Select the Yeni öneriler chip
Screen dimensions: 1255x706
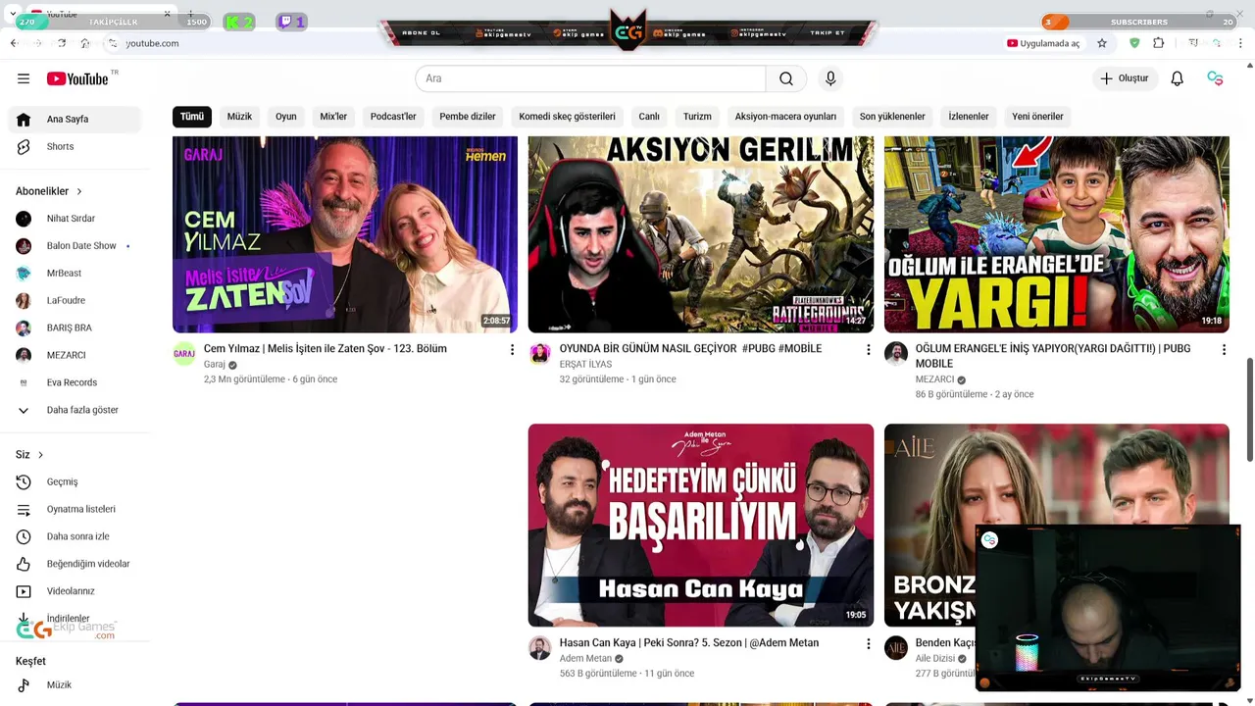1037,116
